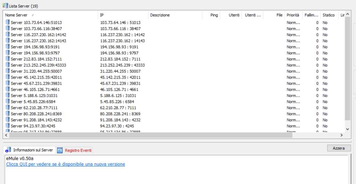Click the Registro Eventi notepad icon
This screenshot has width=356, height=184.
click(x=60, y=150)
